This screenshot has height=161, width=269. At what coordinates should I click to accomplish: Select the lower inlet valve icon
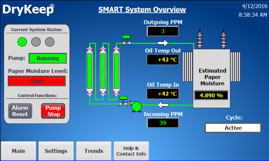click(x=123, y=101)
